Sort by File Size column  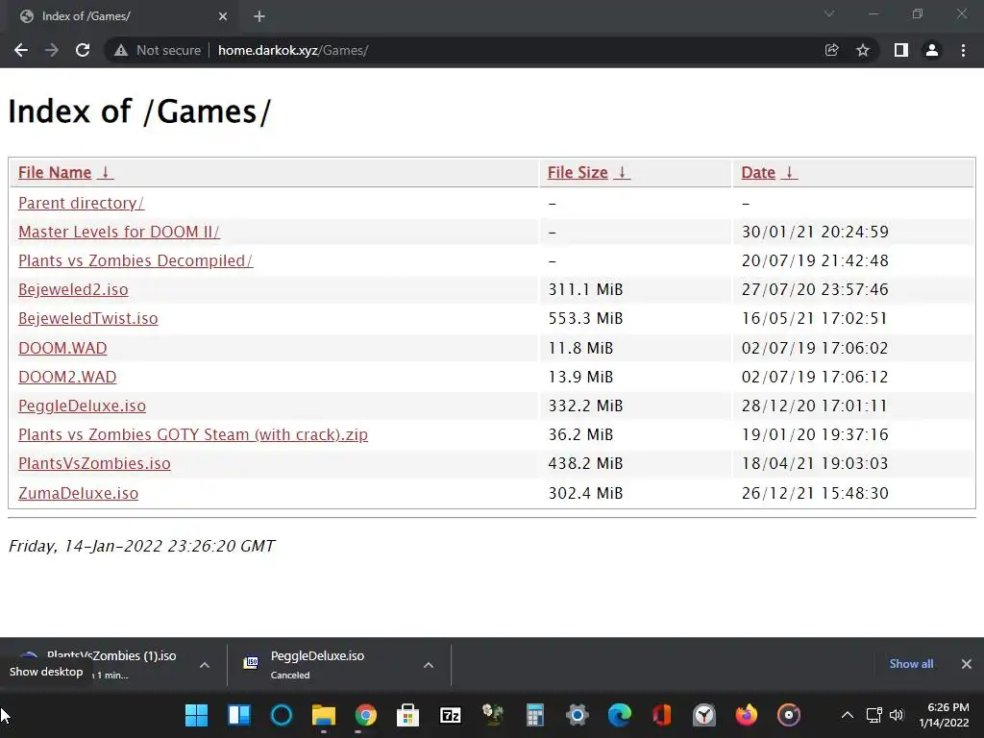589,173
